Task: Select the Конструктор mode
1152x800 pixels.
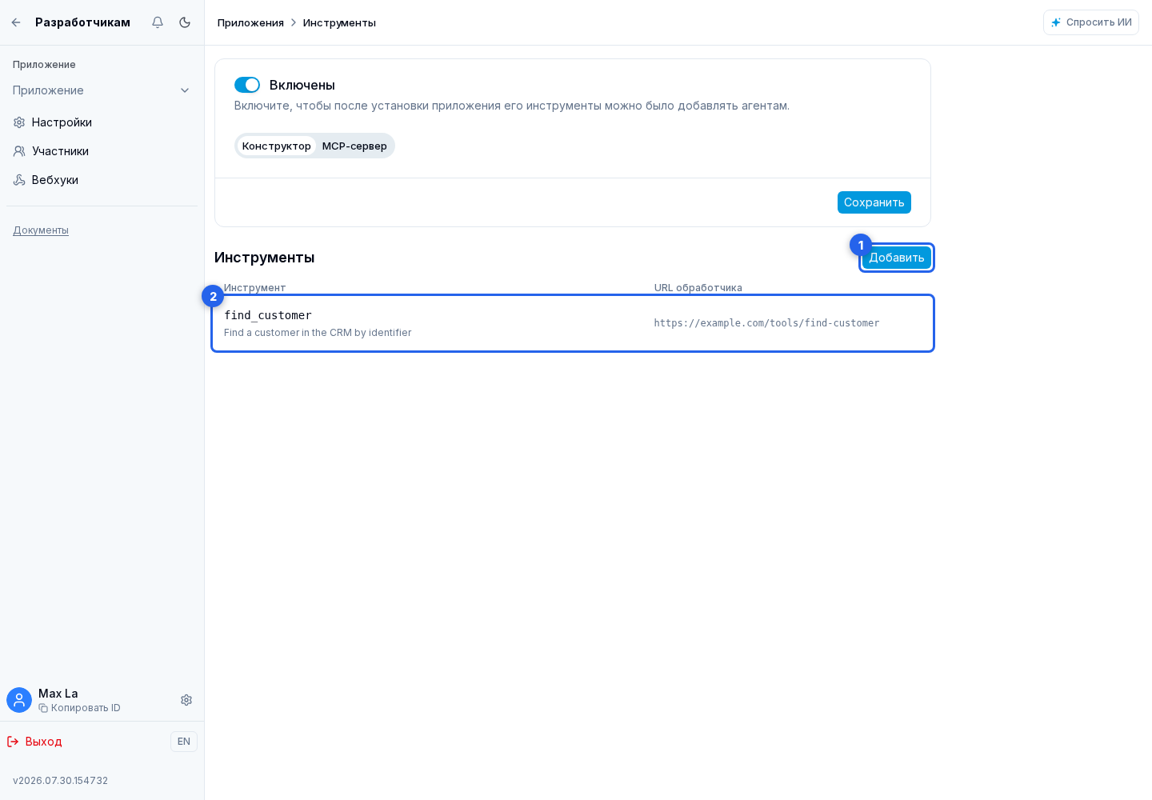Action: coord(277,146)
